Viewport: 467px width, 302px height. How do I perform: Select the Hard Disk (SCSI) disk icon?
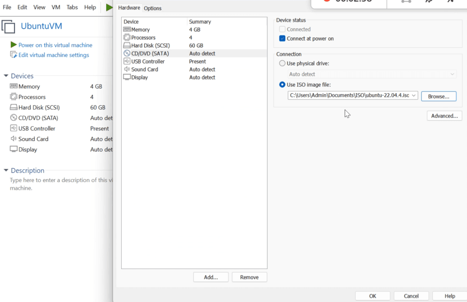127,45
